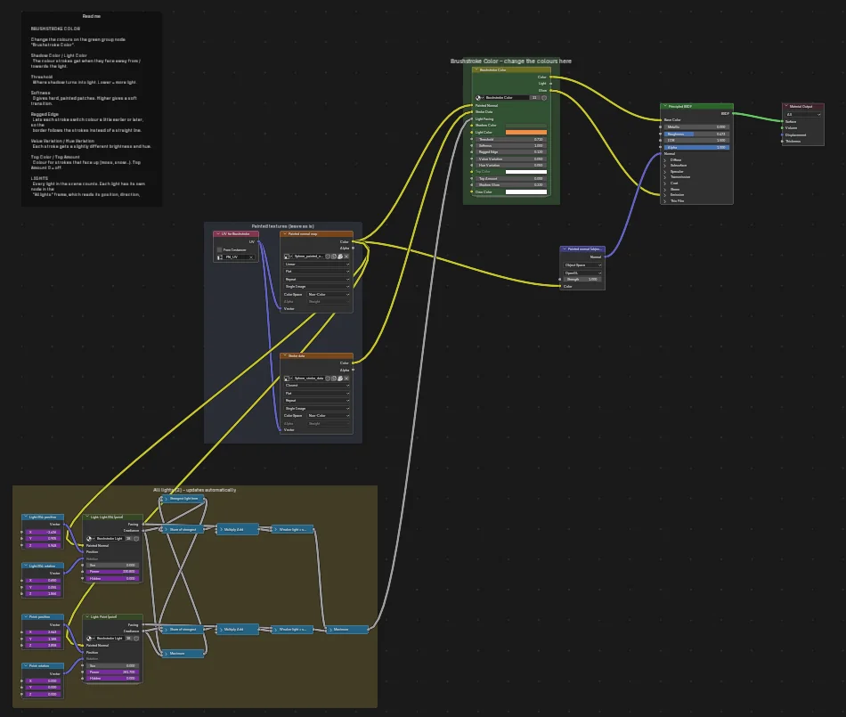Open Object Space dropdown in normal map node
Image resolution: width=846 pixels, height=717 pixels.
pyautogui.click(x=582, y=265)
